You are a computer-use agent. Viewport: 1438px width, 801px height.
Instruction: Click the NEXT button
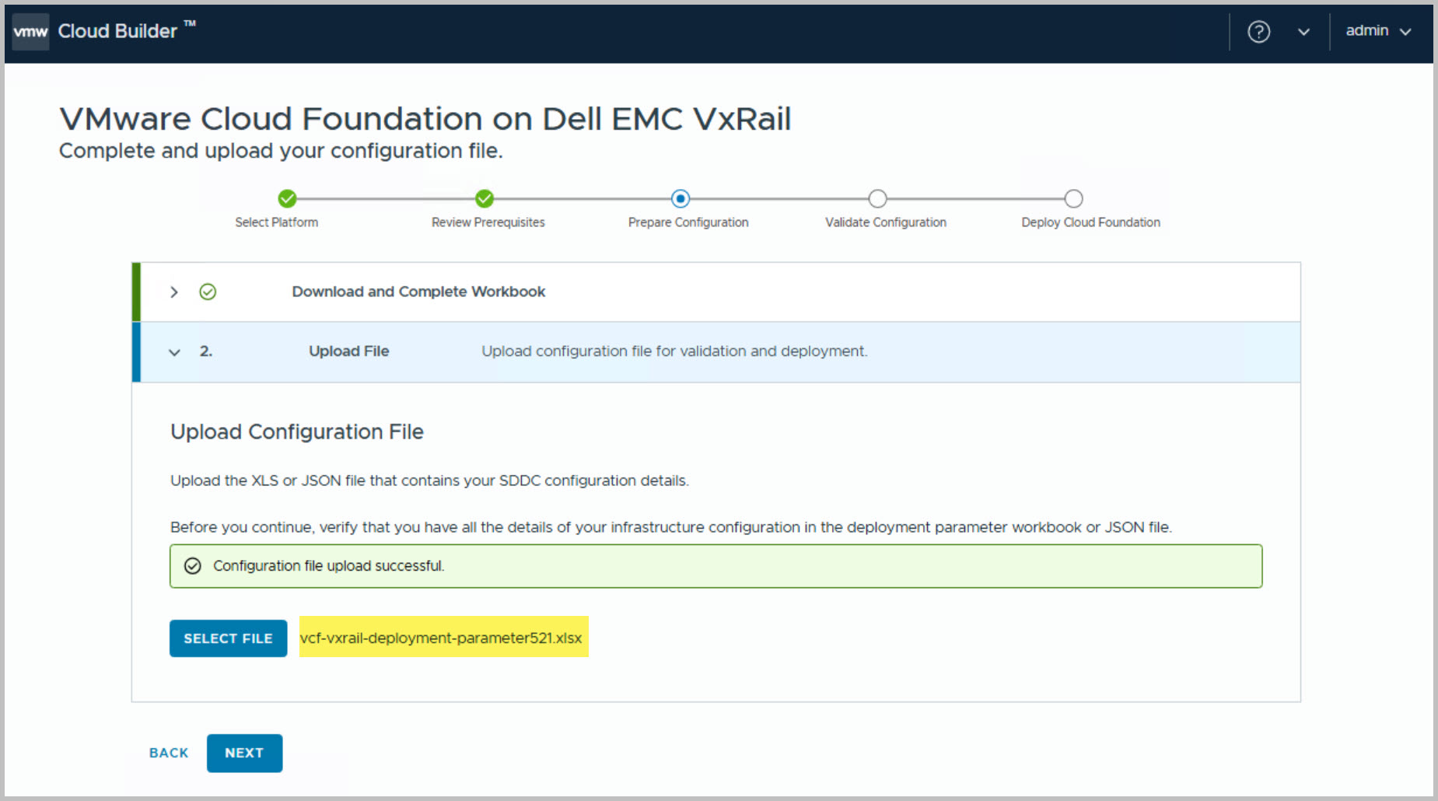coord(244,753)
